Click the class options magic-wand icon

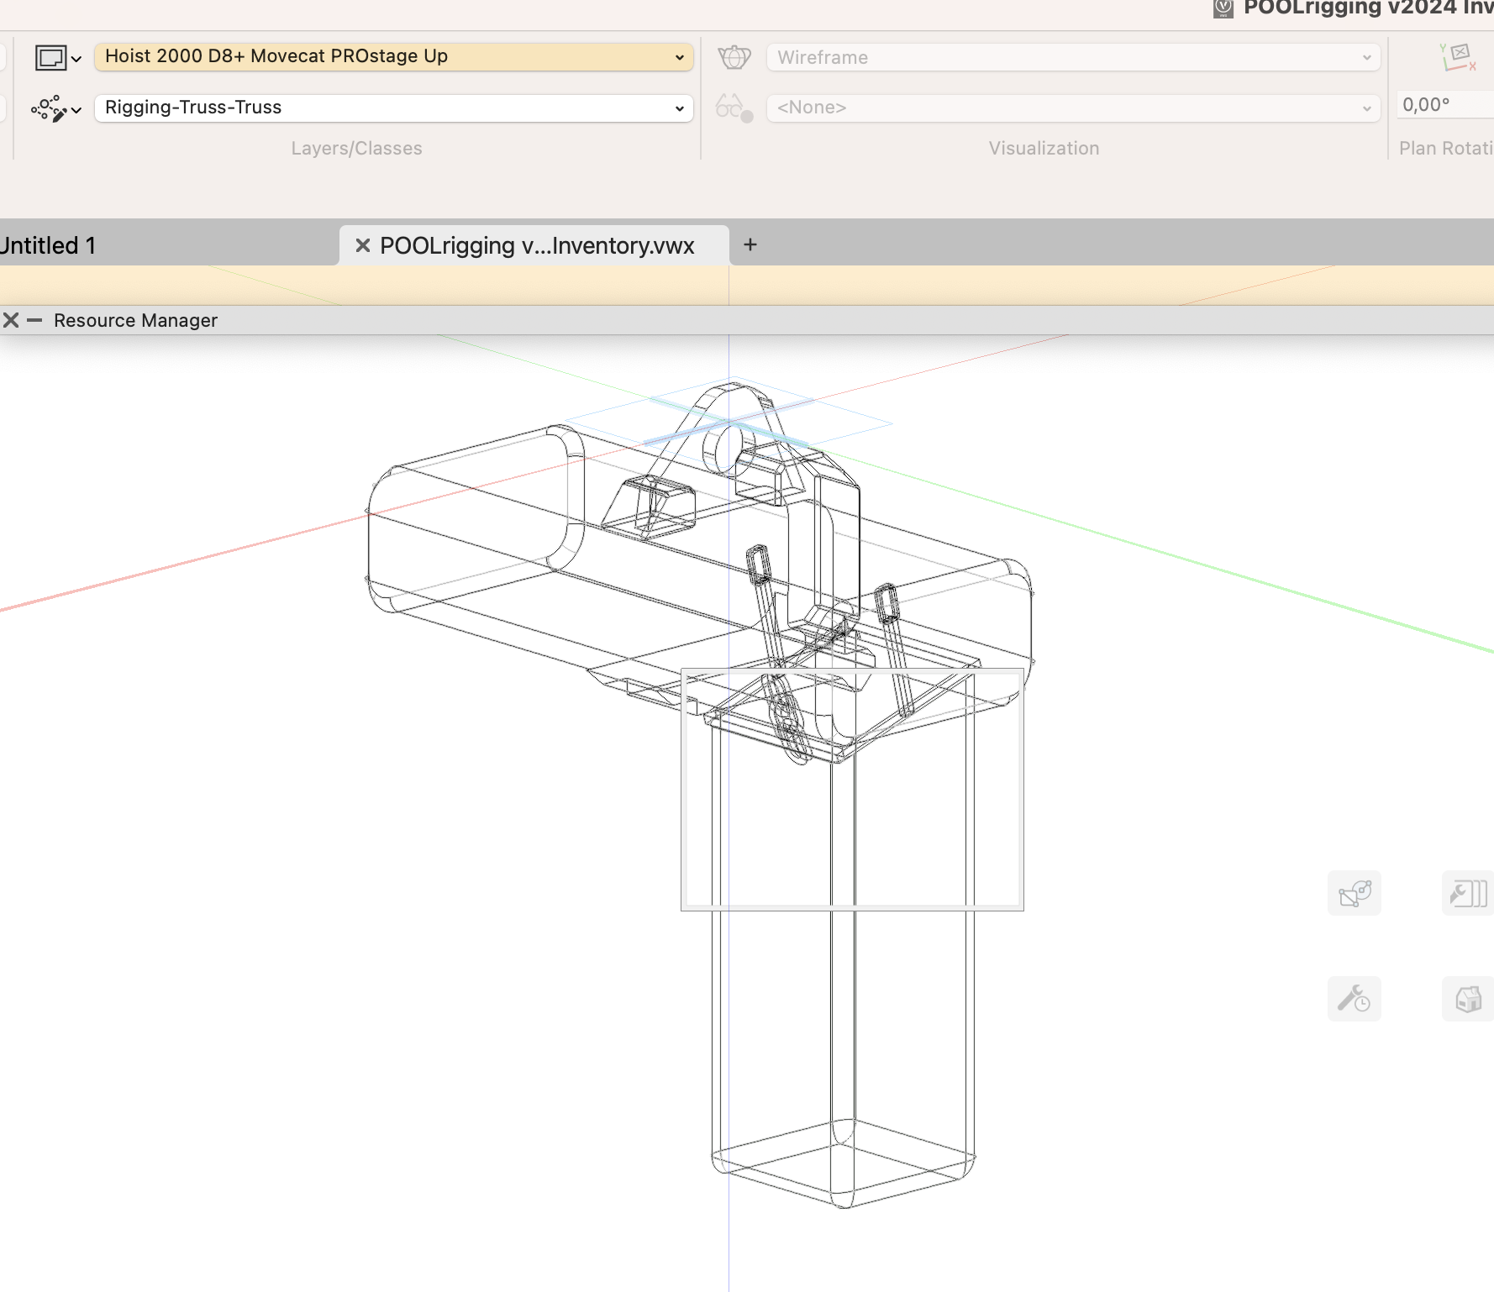pos(50,109)
